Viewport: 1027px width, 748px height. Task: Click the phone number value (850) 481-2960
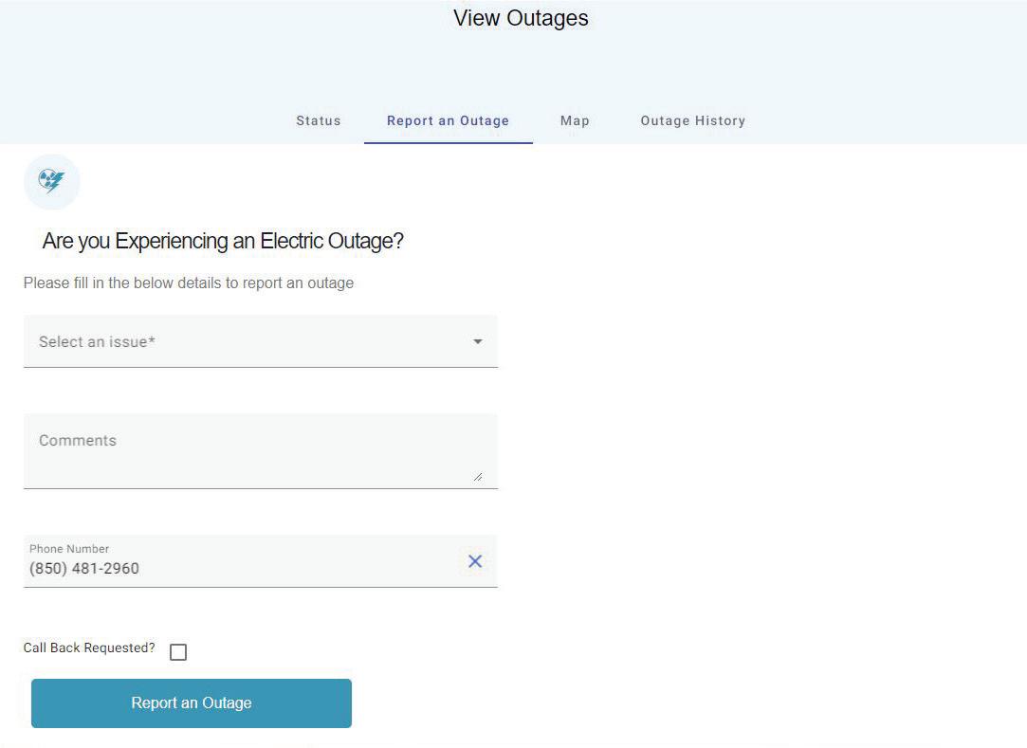tap(84, 569)
